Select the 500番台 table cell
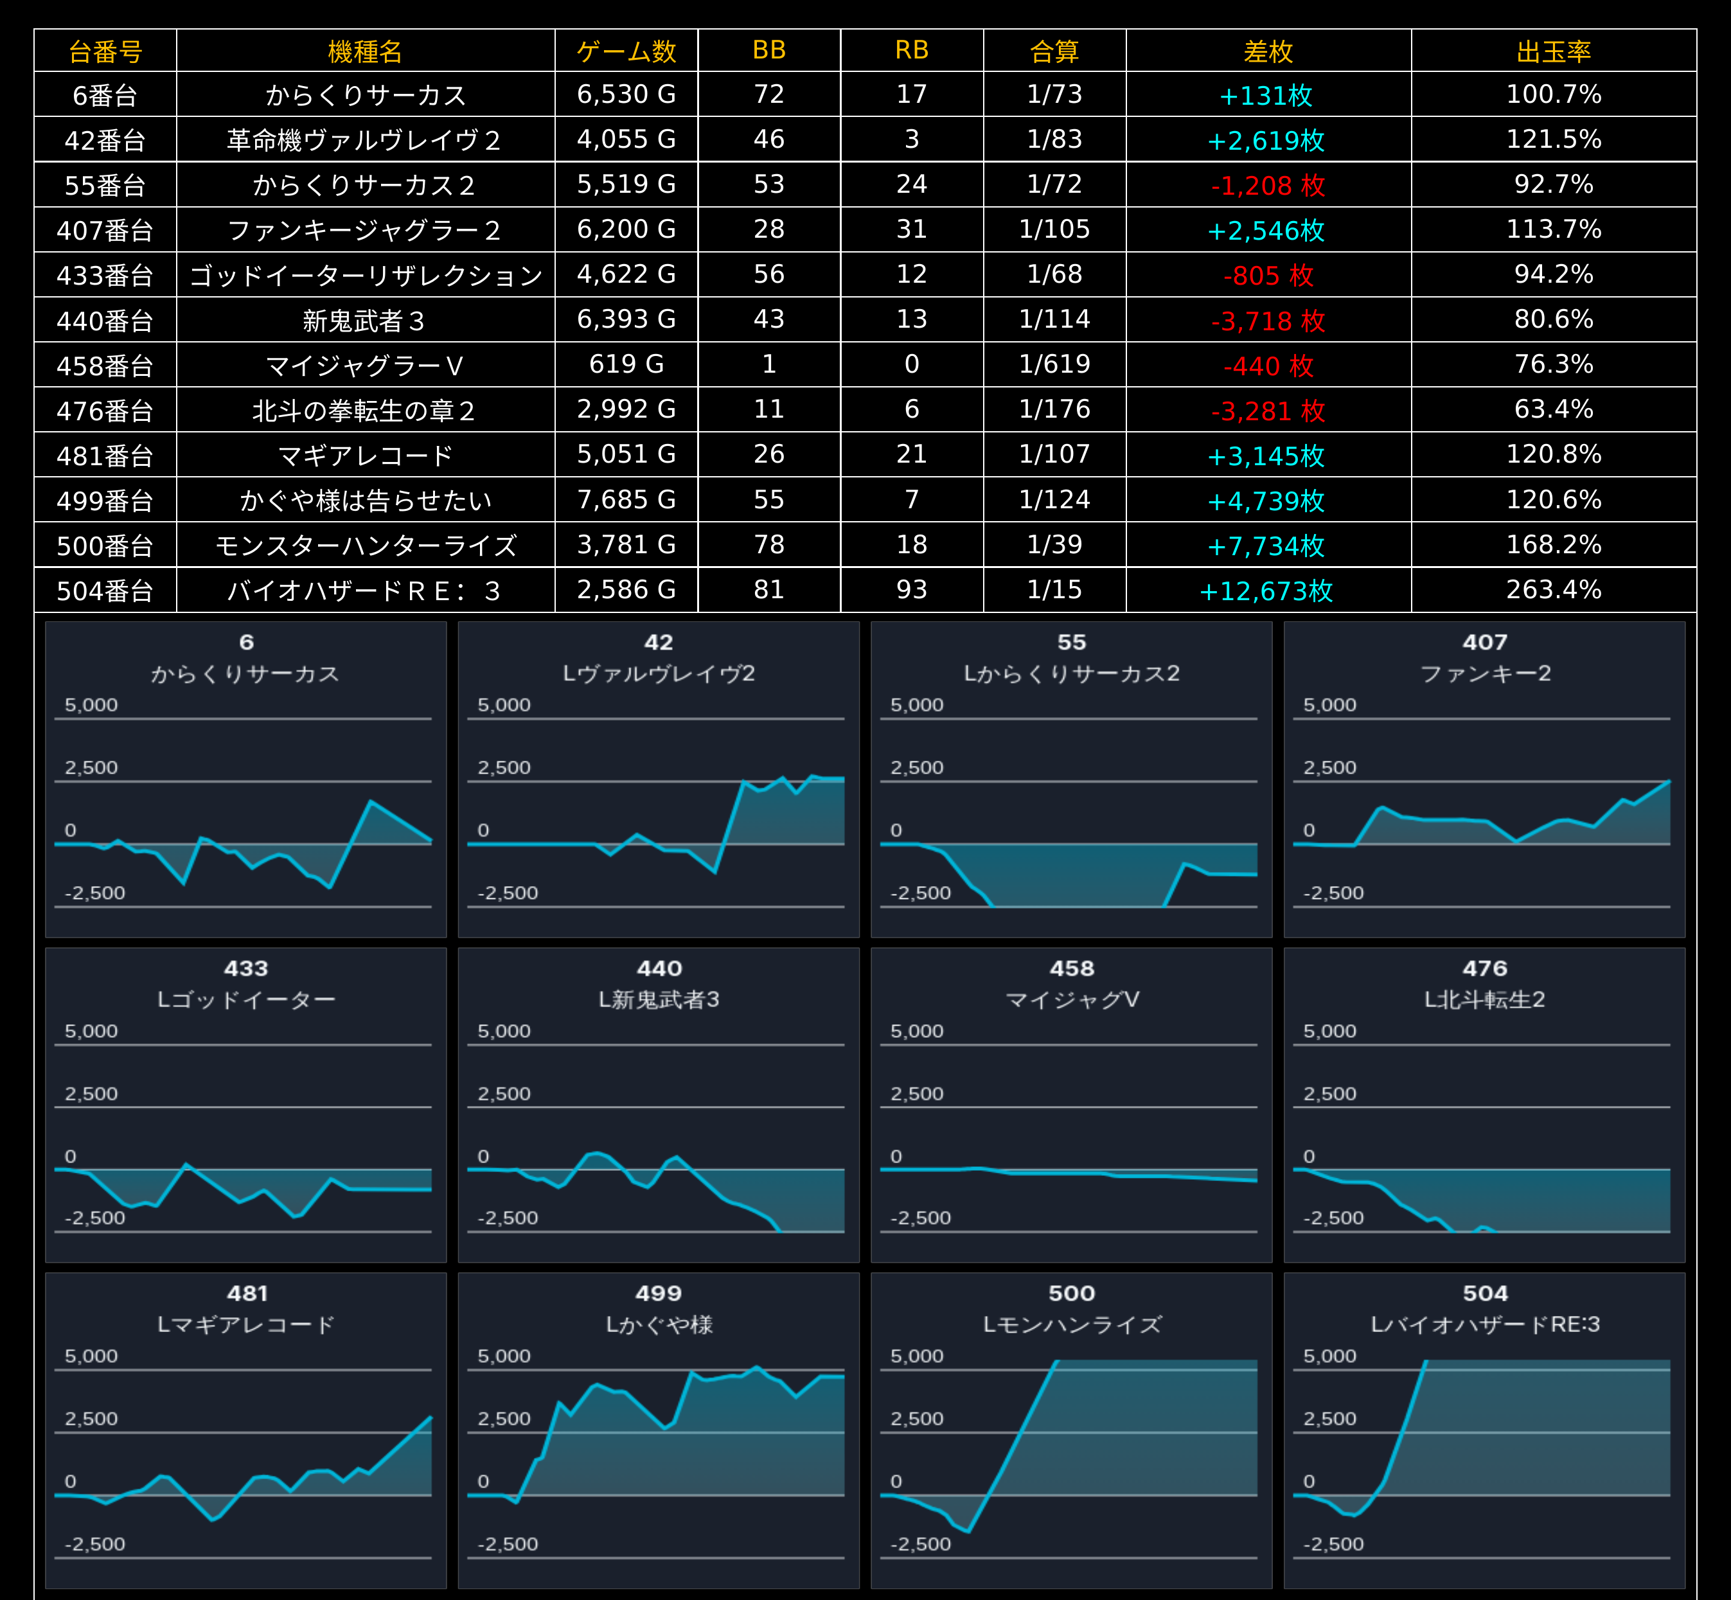 coord(105,545)
